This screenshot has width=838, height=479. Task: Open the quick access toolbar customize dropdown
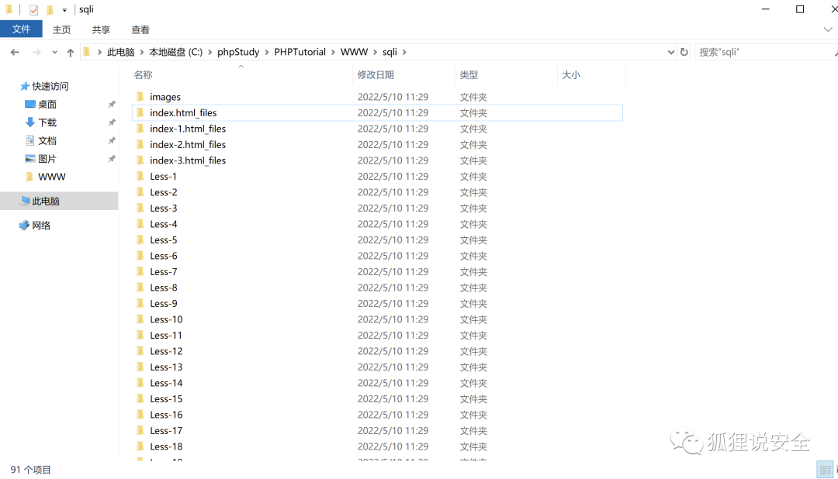tap(64, 9)
